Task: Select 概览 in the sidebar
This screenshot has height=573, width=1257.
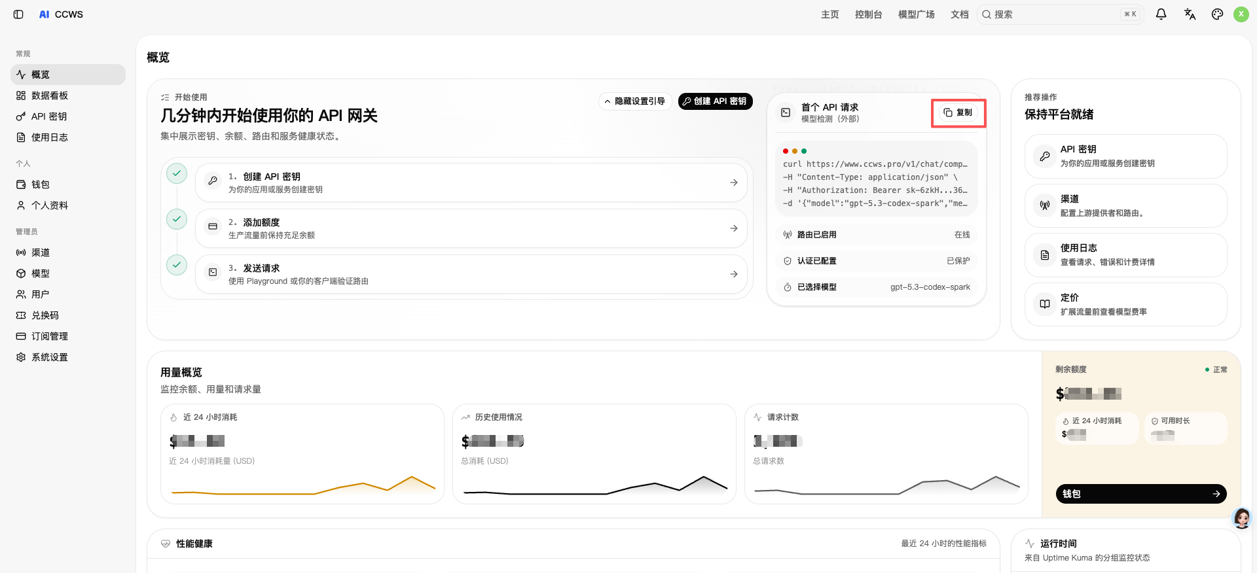Action: [68, 75]
